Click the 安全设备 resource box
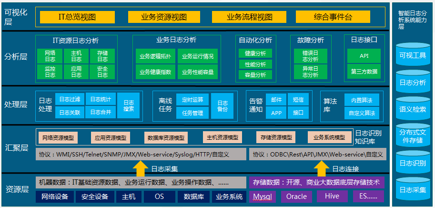The height and width of the screenshot is (208, 435). pos(95,197)
